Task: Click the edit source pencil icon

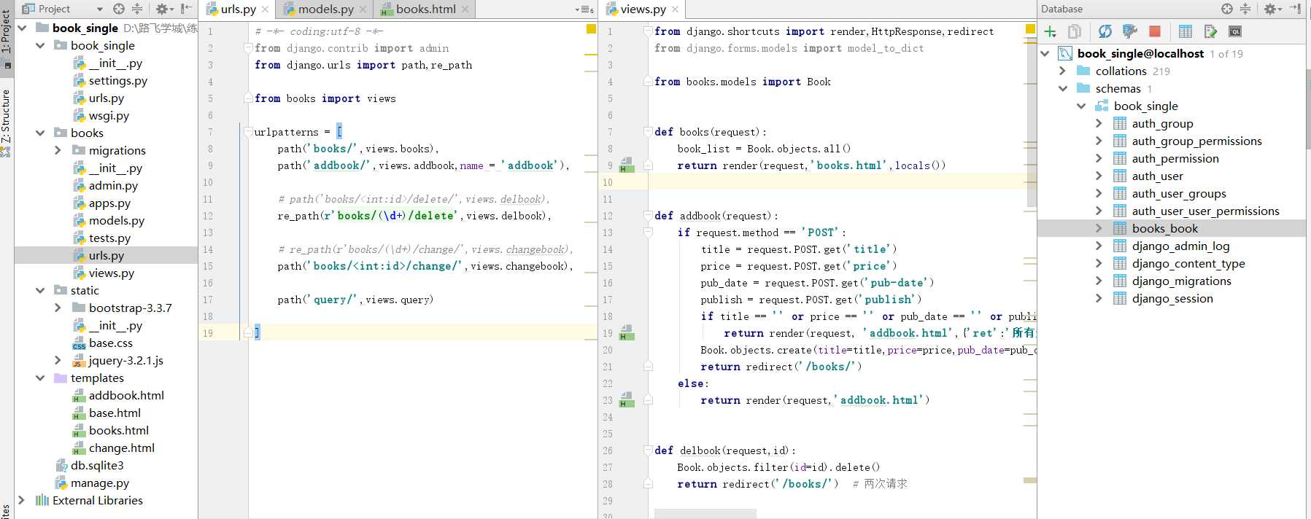Action: tap(1210, 31)
